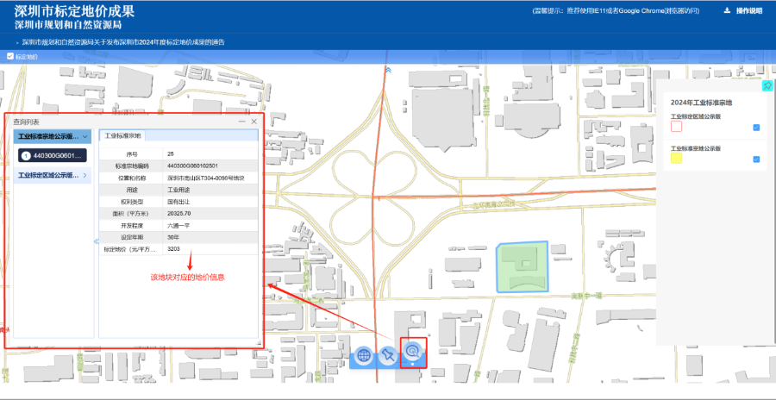The width and height of the screenshot is (776, 400).
Task: Click the globe basemap icon
Action: (364, 354)
